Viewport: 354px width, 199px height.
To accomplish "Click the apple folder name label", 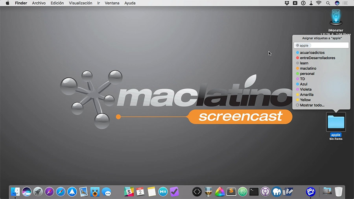I will (x=336, y=135).
